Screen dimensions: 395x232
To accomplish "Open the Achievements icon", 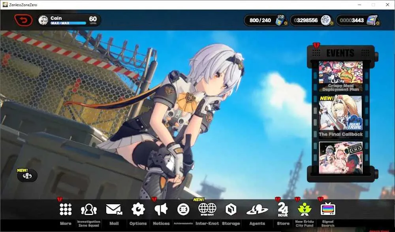I will tap(183, 209).
